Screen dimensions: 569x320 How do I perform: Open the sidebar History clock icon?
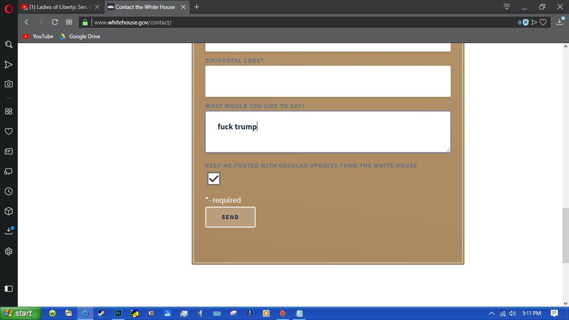tap(8, 192)
